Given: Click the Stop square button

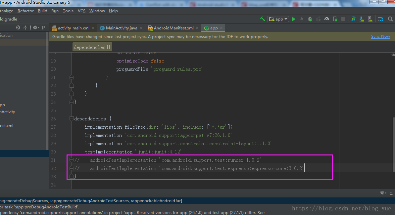Looking at the screenshot, I should [x=343, y=19].
